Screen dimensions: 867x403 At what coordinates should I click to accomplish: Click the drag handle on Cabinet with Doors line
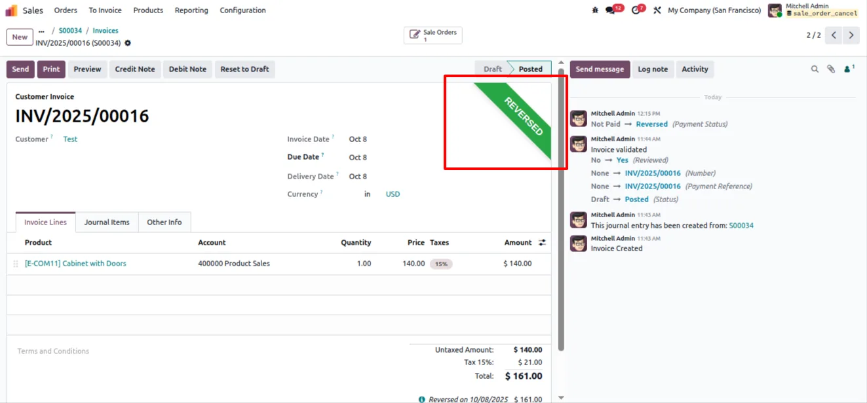(x=16, y=264)
